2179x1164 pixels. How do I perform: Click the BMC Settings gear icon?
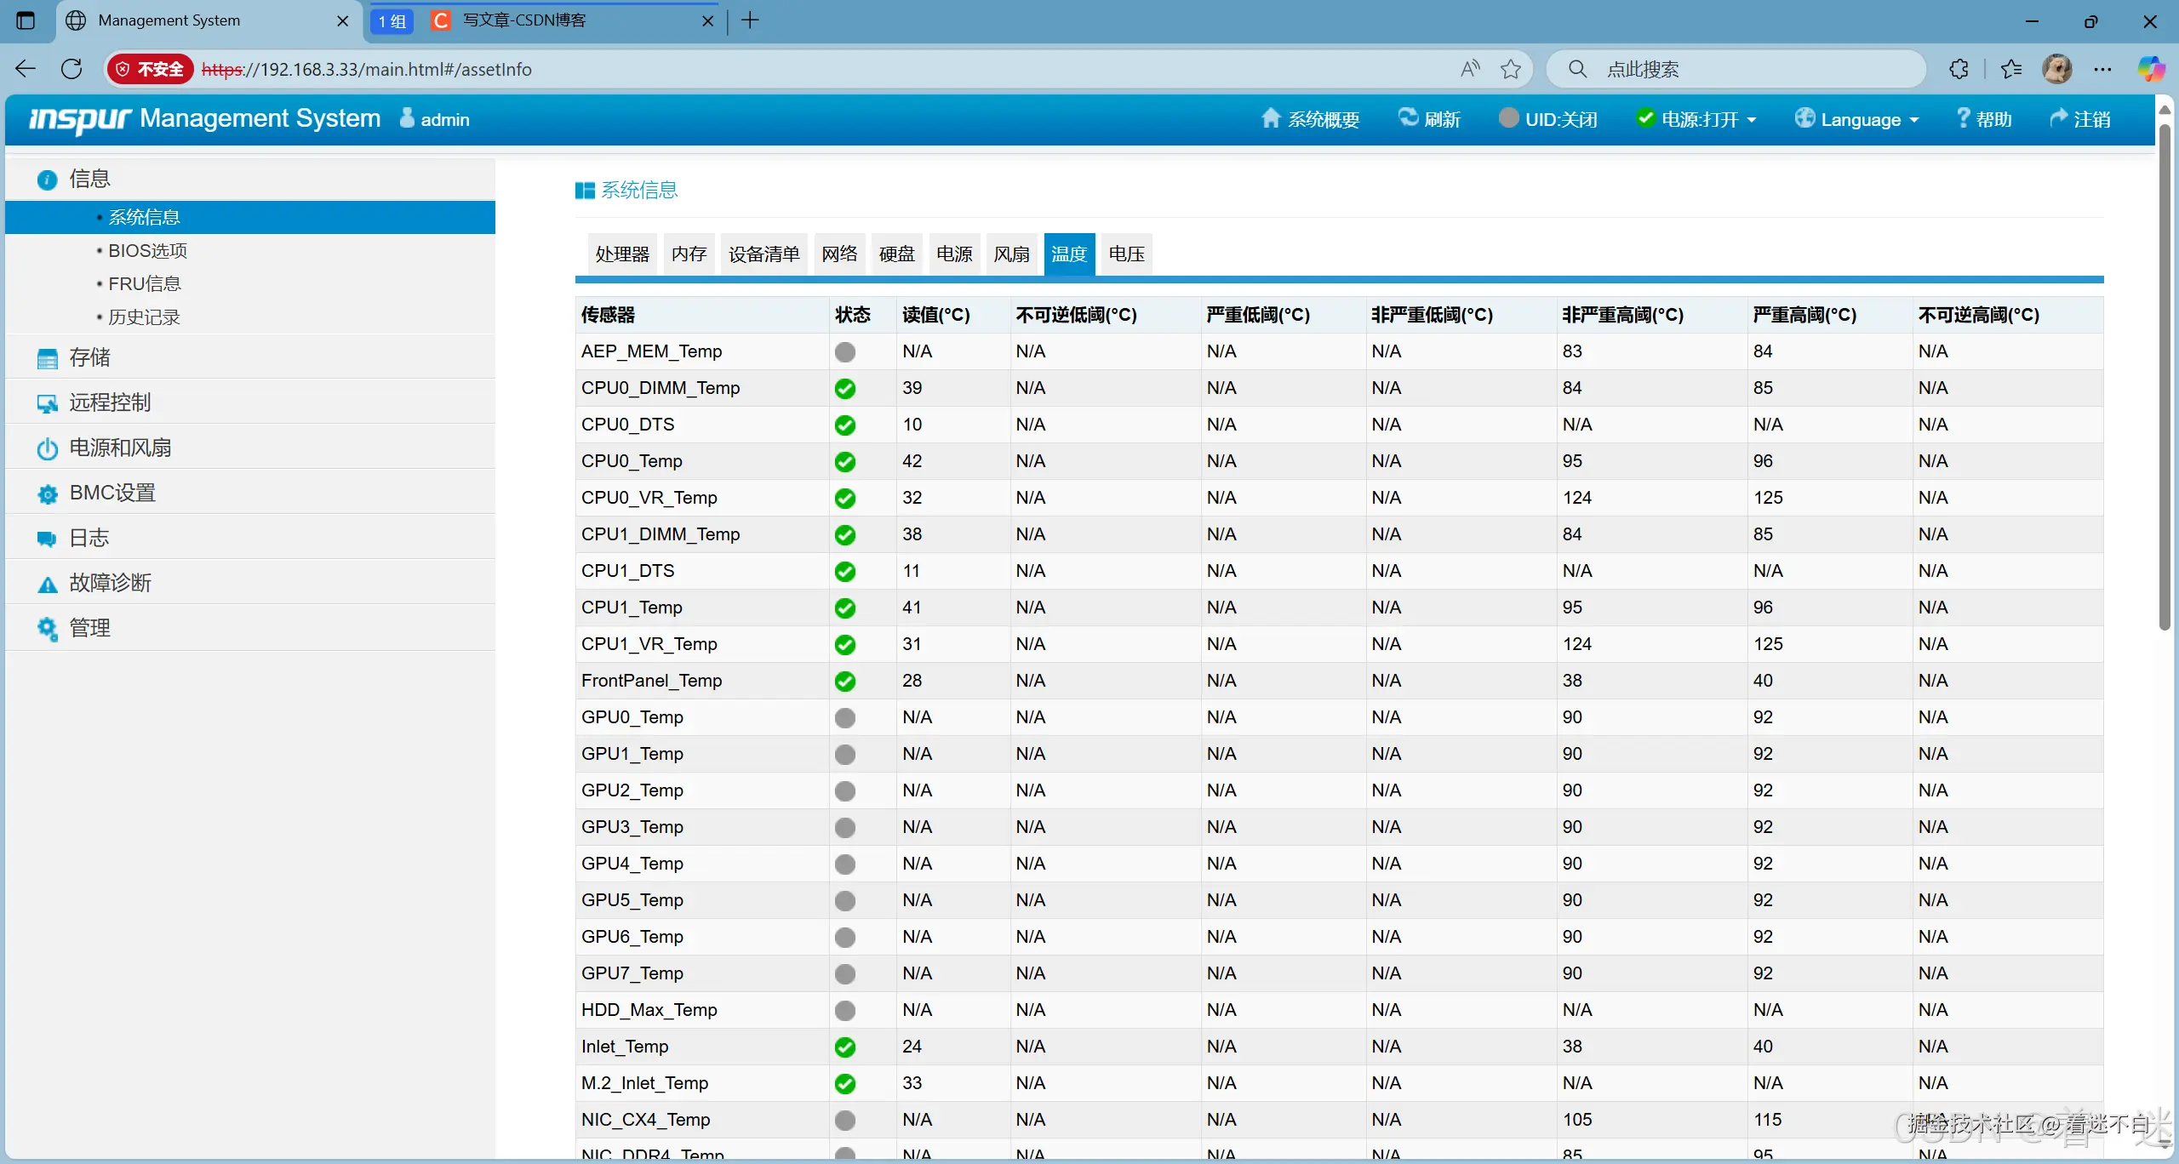pyautogui.click(x=48, y=494)
